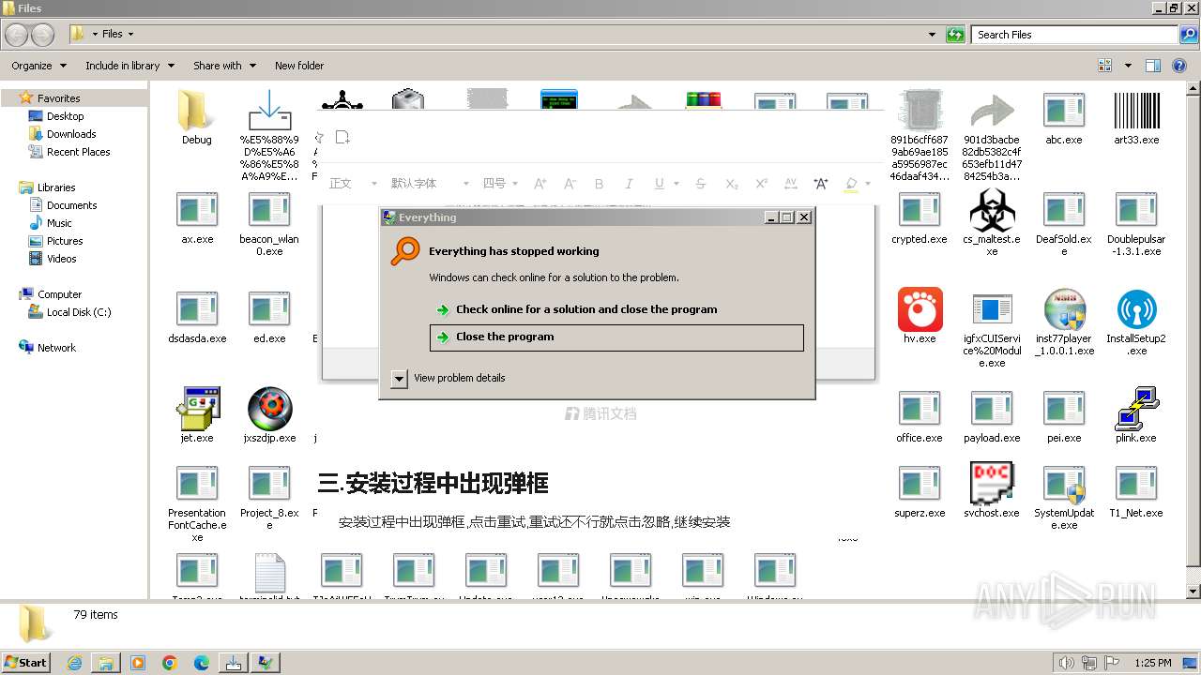Viewport: 1201px width, 675px height.
Task: Decrease font size in document toolbar
Action: 570,184
